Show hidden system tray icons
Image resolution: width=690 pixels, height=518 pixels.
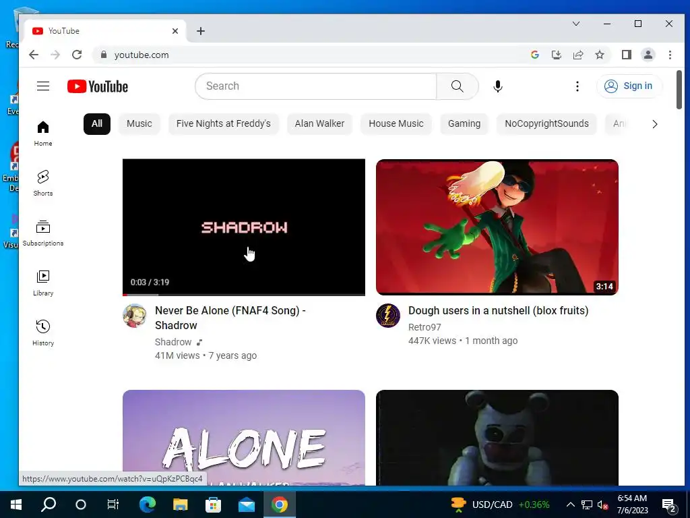(570, 505)
